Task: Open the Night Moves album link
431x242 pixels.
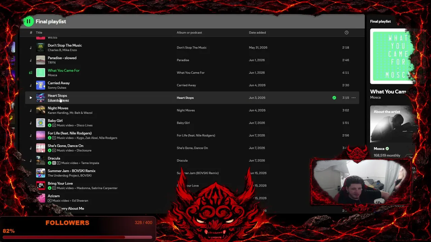Action: click(x=186, y=110)
